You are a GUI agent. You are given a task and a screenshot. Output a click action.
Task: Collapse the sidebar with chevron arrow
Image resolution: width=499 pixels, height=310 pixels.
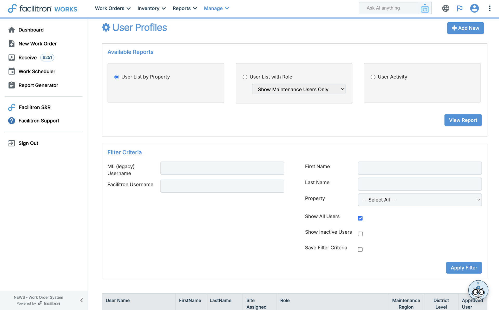tap(81, 300)
